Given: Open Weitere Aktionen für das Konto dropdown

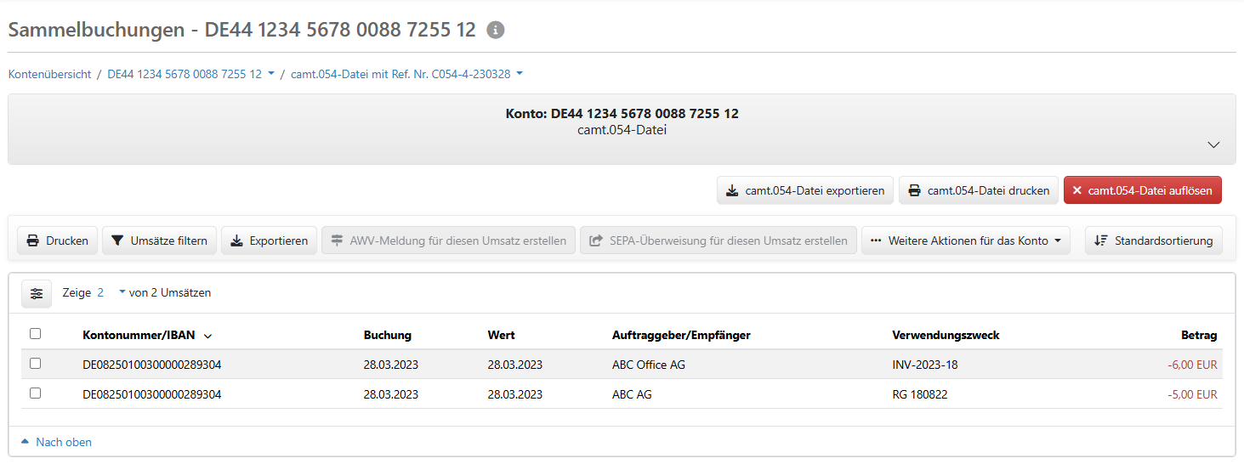Looking at the screenshot, I should pos(966,240).
